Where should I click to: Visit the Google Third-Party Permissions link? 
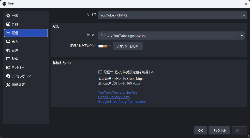(122, 102)
